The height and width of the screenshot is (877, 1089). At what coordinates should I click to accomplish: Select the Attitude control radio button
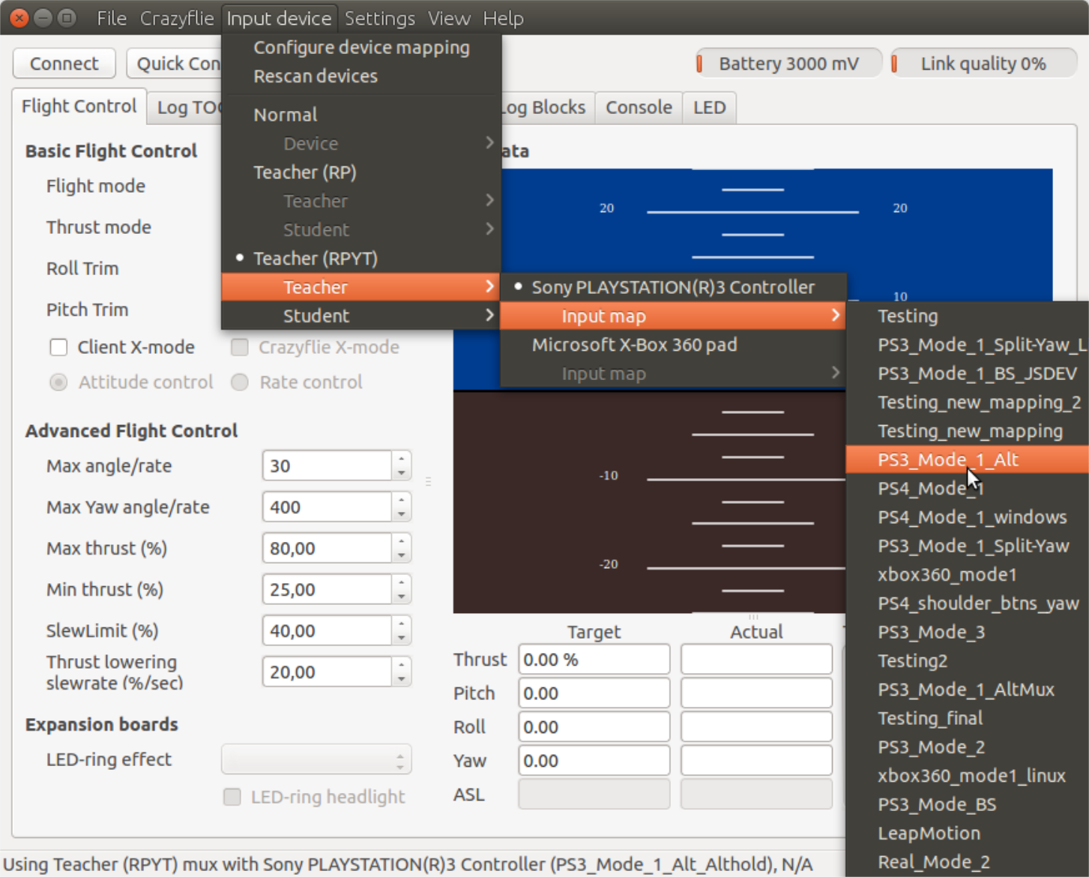[58, 382]
